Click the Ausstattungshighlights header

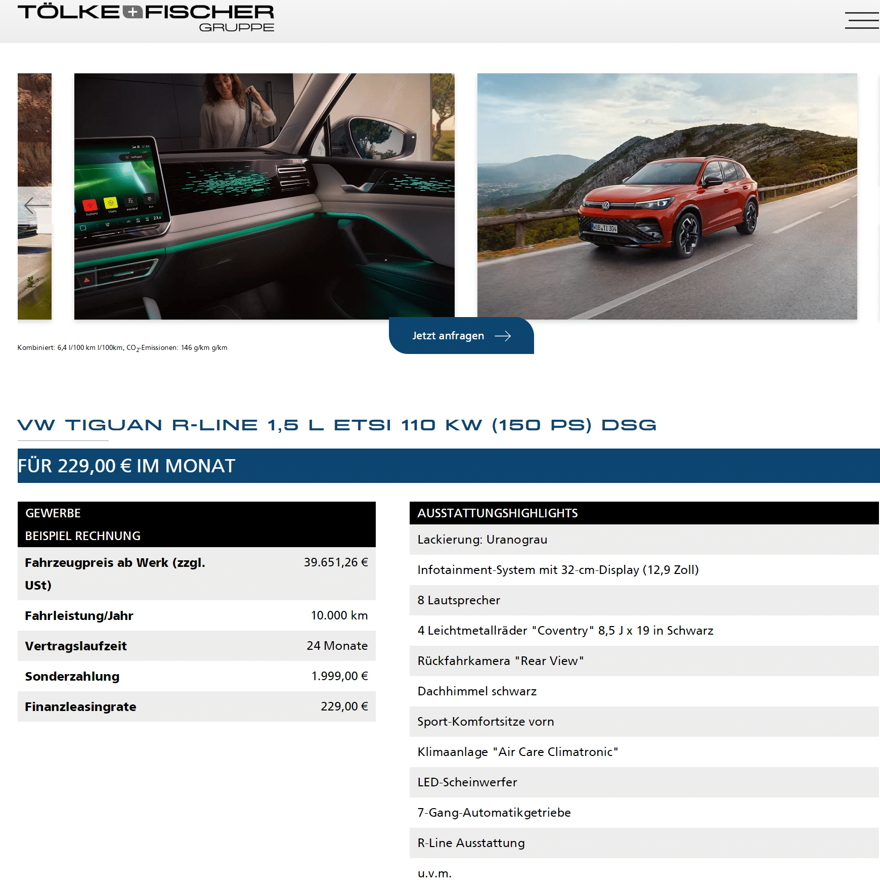point(644,513)
